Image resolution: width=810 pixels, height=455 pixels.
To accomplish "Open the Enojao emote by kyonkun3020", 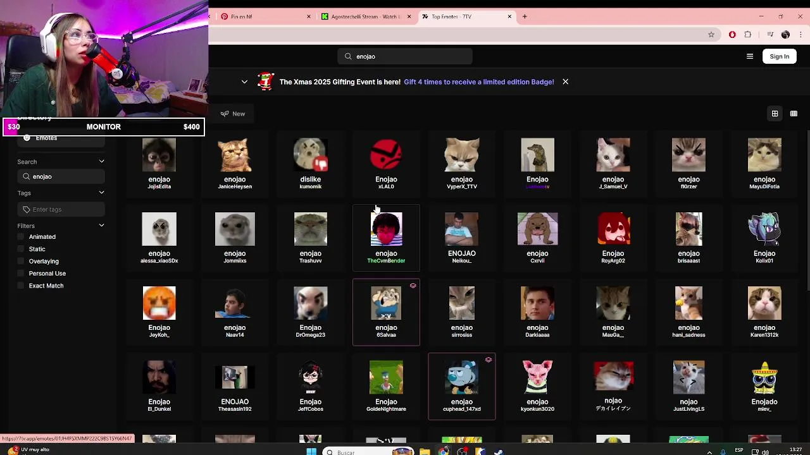I will 537,386.
